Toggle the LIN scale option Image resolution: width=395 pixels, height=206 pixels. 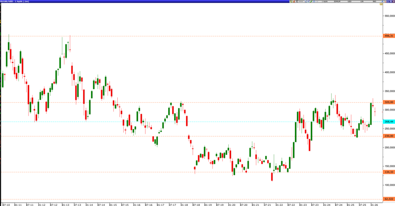coord(362,2)
